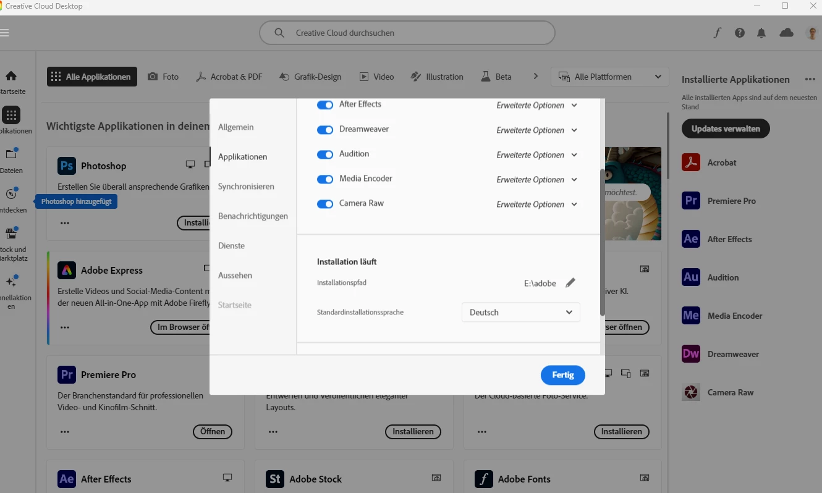822x493 pixels.
Task: Click the Adobe Stock St card icon
Action: click(x=275, y=479)
